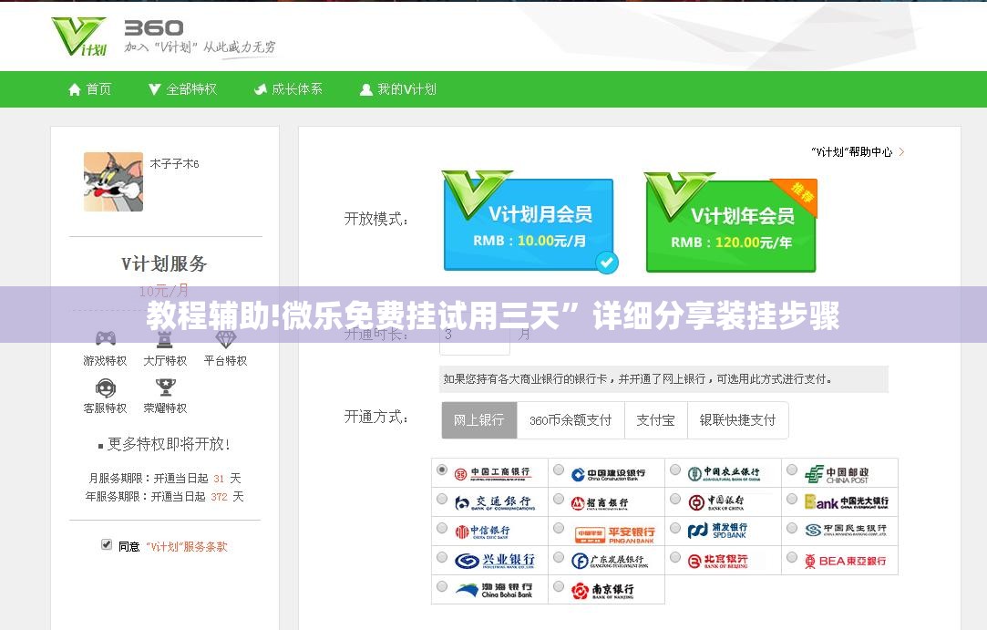
Task: Click the 渤海银行 bank logo
Action: (x=494, y=590)
